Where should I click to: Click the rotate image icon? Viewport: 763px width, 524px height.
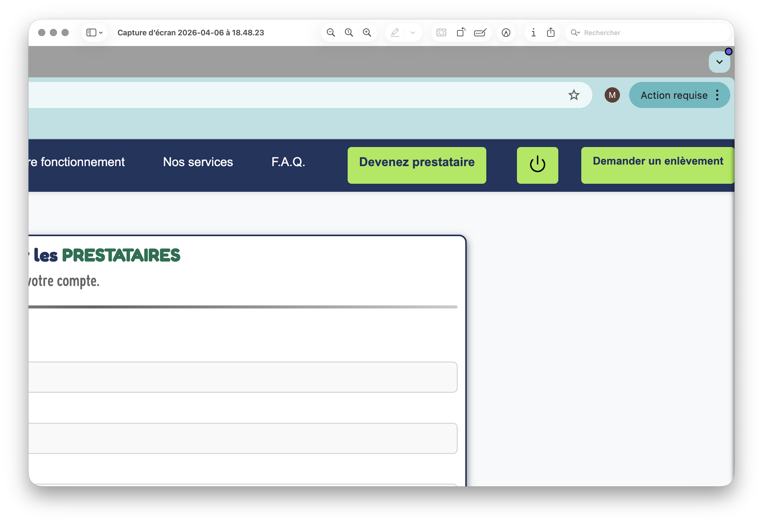[x=461, y=33]
